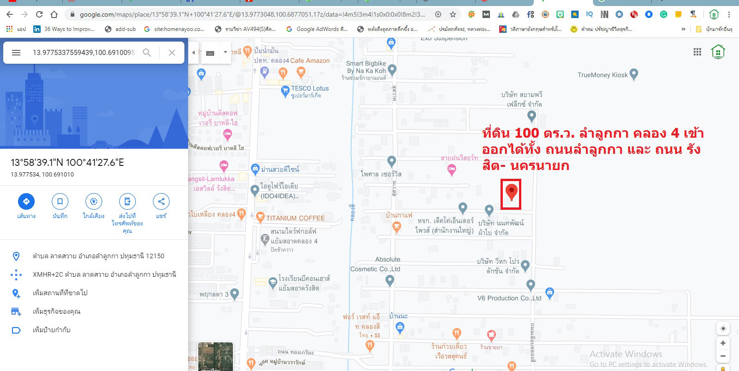Viewport: 739px width, 371px height.
Task: Zoom out on the map
Action: (723, 356)
